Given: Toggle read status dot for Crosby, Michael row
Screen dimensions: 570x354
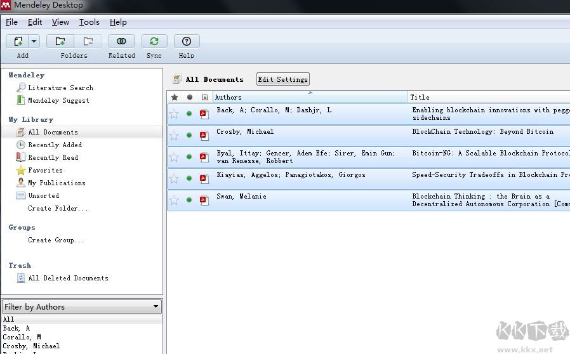Looking at the screenshot, I should pos(189,135).
